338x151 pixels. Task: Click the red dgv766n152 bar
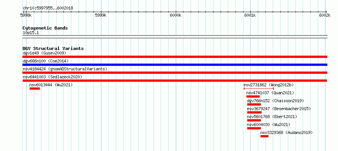[x=254, y=104]
